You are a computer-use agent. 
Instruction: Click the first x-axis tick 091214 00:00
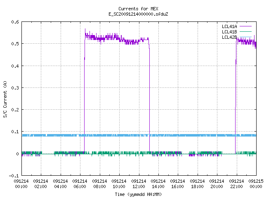click(x=21, y=184)
